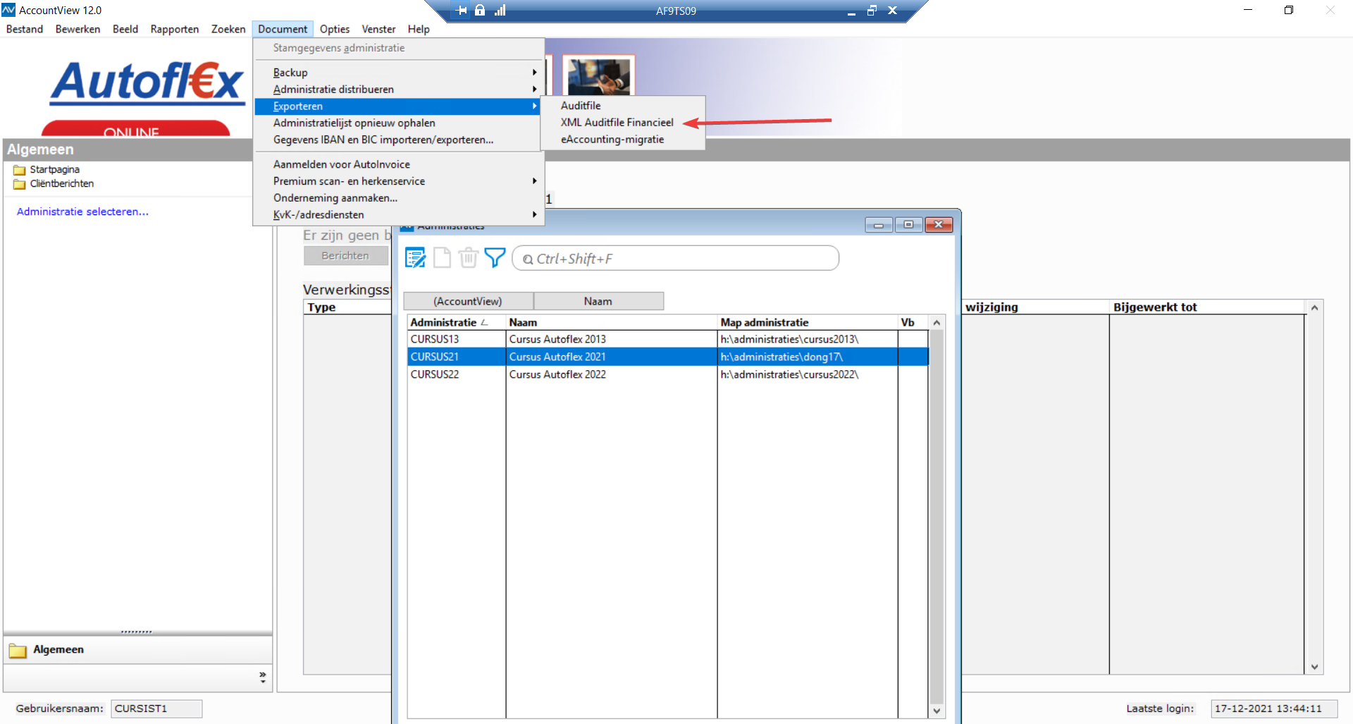Click the Gebruikersnaam field CURSIST1
Viewport: 1353px width, 724px height.
(156, 708)
